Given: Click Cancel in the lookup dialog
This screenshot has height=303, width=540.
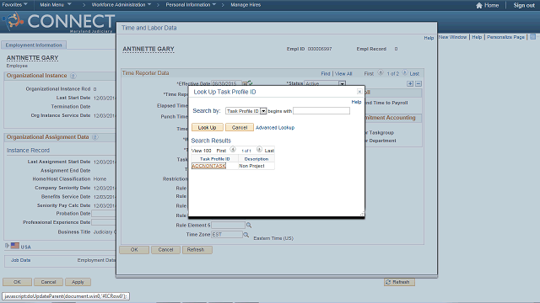Looking at the screenshot, I should point(240,127).
